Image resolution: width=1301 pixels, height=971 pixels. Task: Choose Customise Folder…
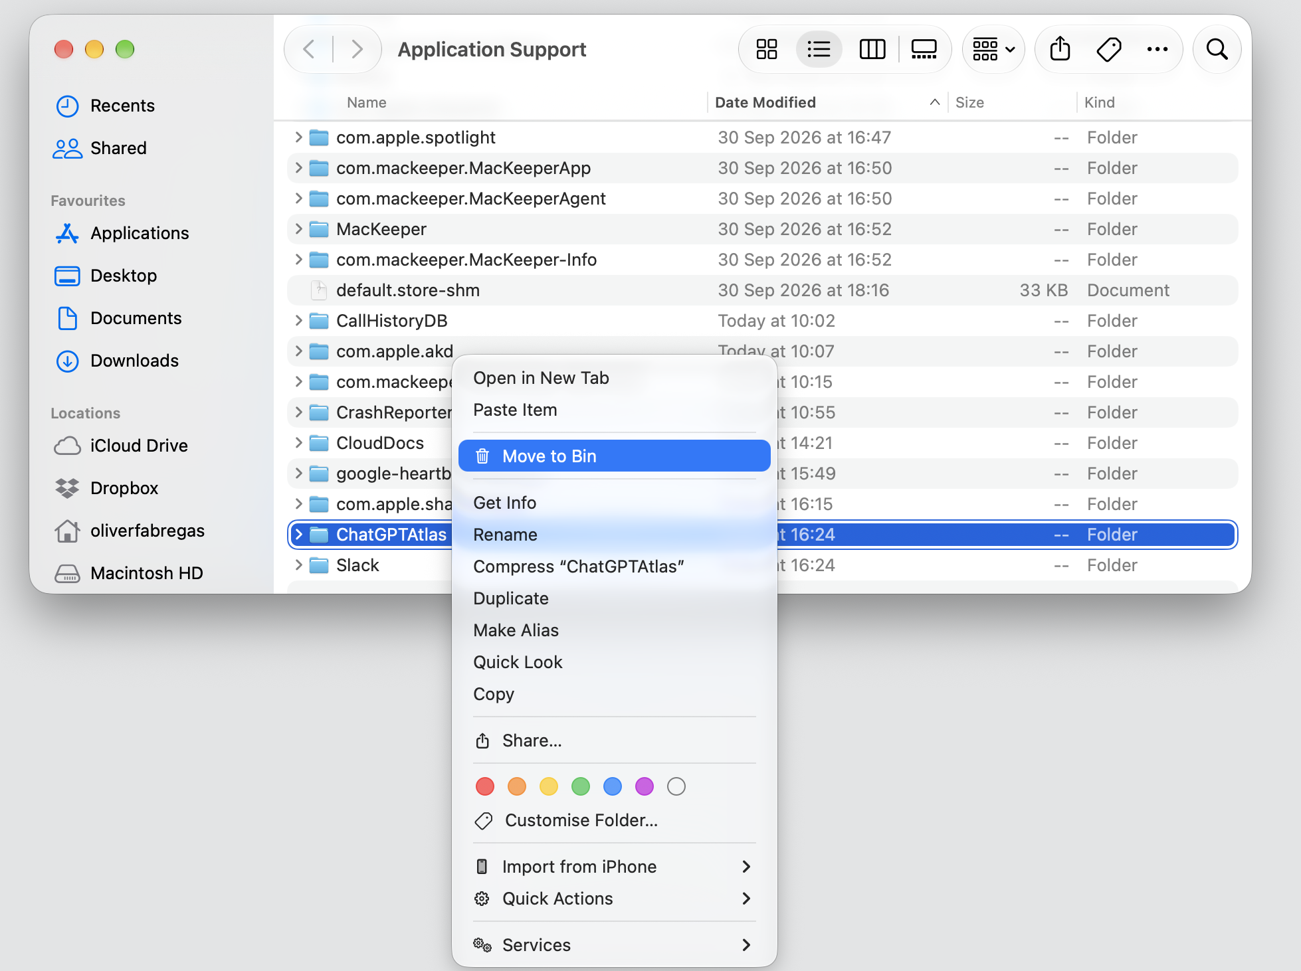pos(614,820)
